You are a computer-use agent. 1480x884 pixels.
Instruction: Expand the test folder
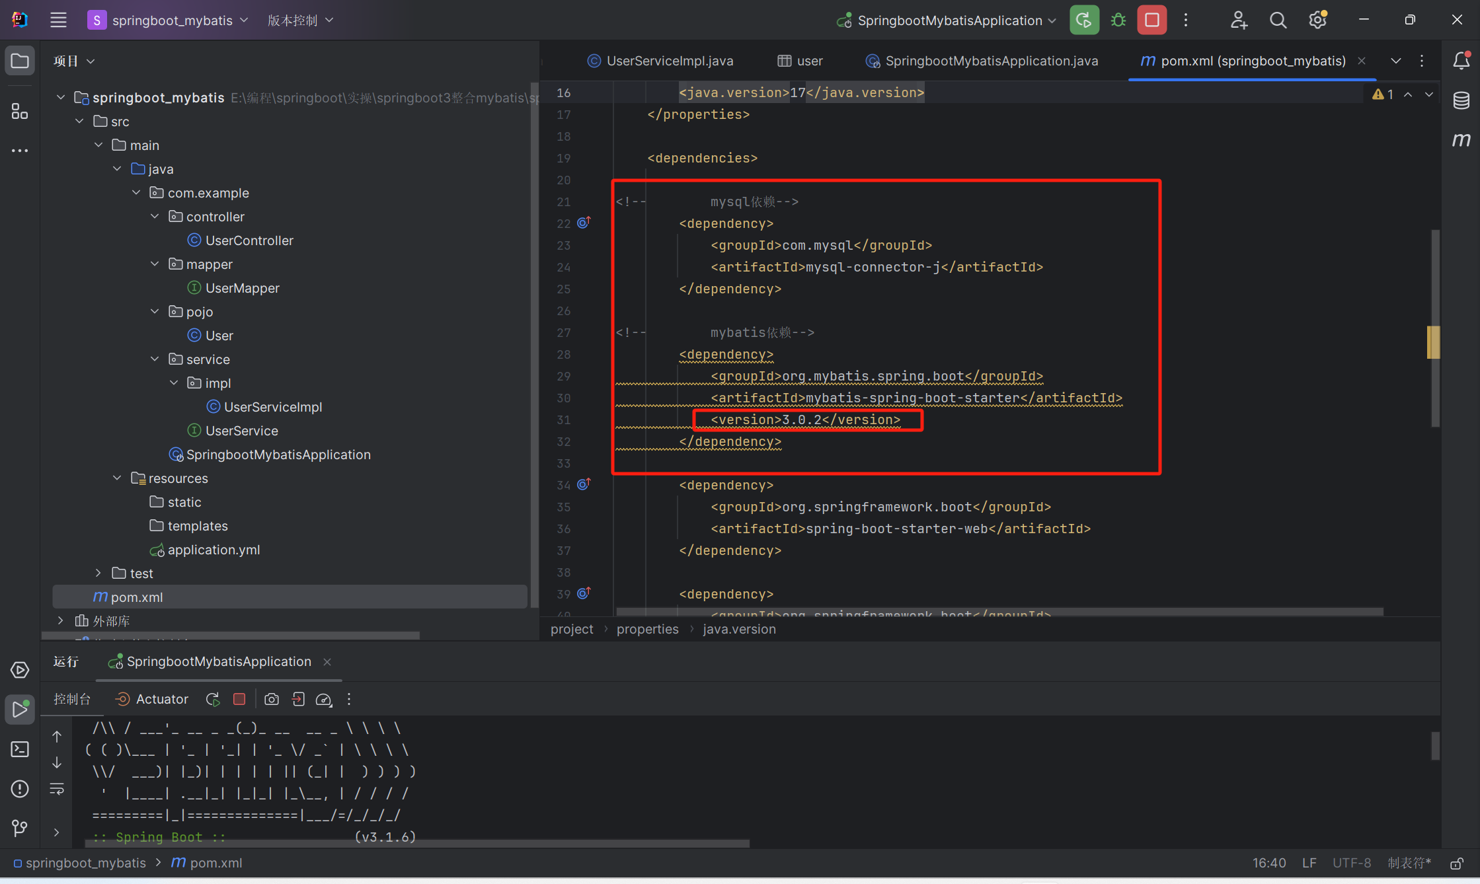(98, 573)
